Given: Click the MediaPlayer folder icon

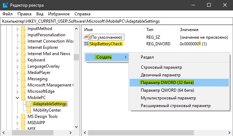Looking at the screenshot, I should (x=23, y=73).
